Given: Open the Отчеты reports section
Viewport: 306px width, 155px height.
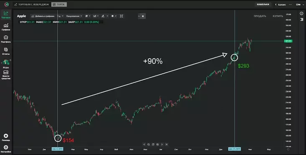Looking at the screenshot, I should pyautogui.click(x=6, y=51).
